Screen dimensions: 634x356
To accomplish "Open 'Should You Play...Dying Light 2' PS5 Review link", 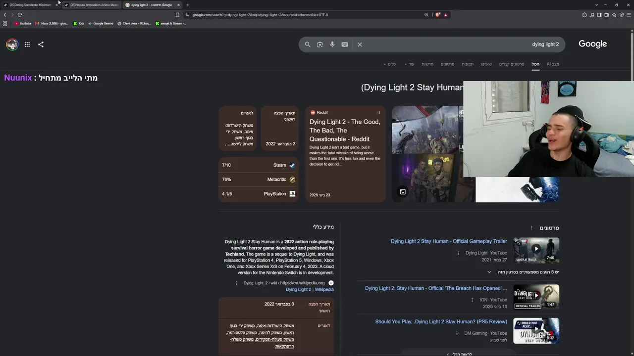I will pos(441,321).
